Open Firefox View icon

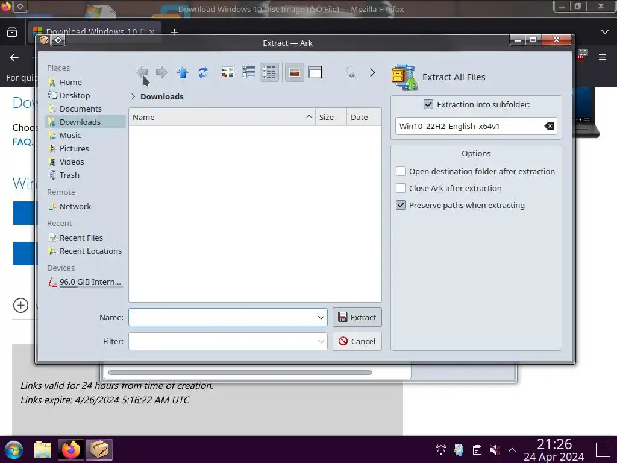pos(12,32)
